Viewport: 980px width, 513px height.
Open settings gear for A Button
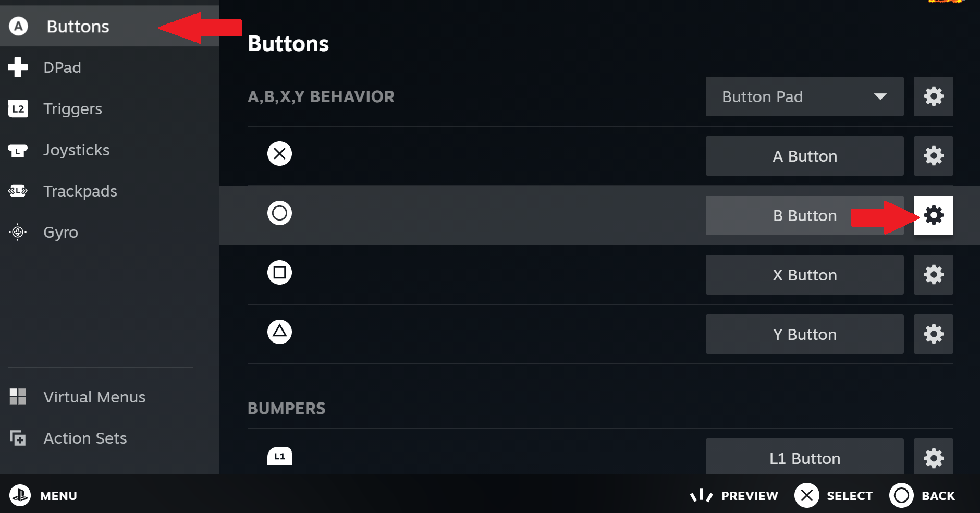click(x=933, y=156)
